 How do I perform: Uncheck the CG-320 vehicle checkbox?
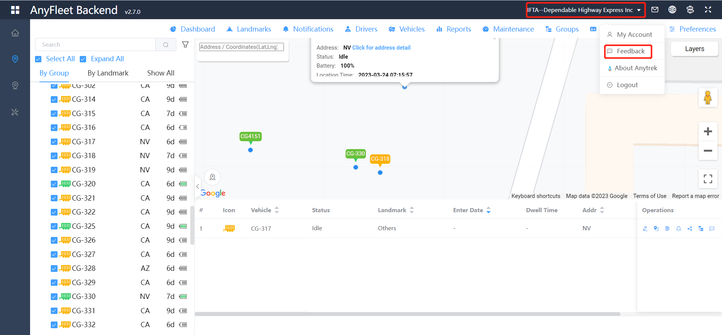click(x=54, y=184)
